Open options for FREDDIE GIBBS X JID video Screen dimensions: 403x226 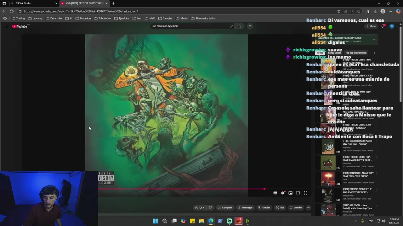tap(377, 125)
